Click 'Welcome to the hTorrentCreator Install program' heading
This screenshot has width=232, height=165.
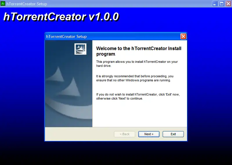coord(139,51)
